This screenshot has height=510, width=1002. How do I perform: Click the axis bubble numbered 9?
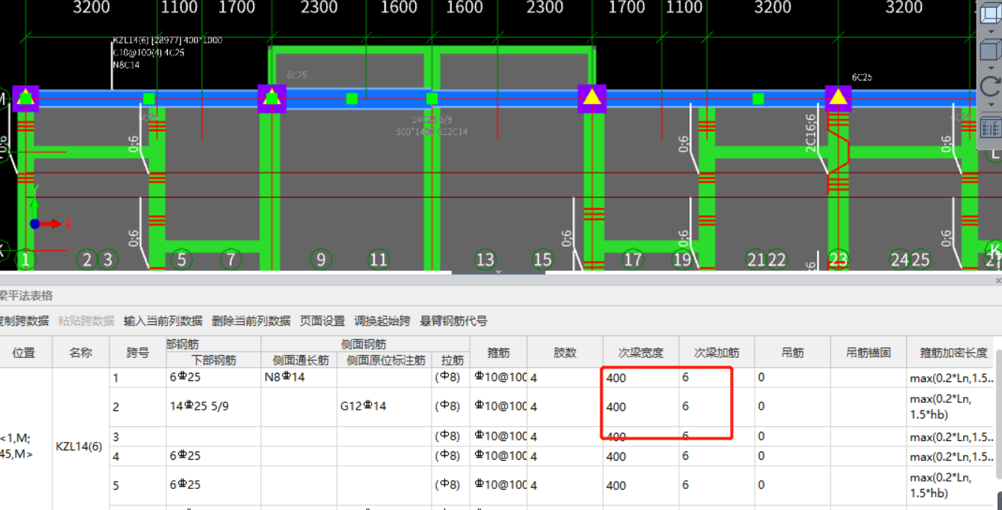point(321,260)
